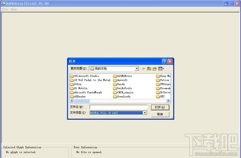Click the Back arrow in the Open dialog
Image resolution: width=241 pixels, height=158 pixels.
click(x=143, y=69)
